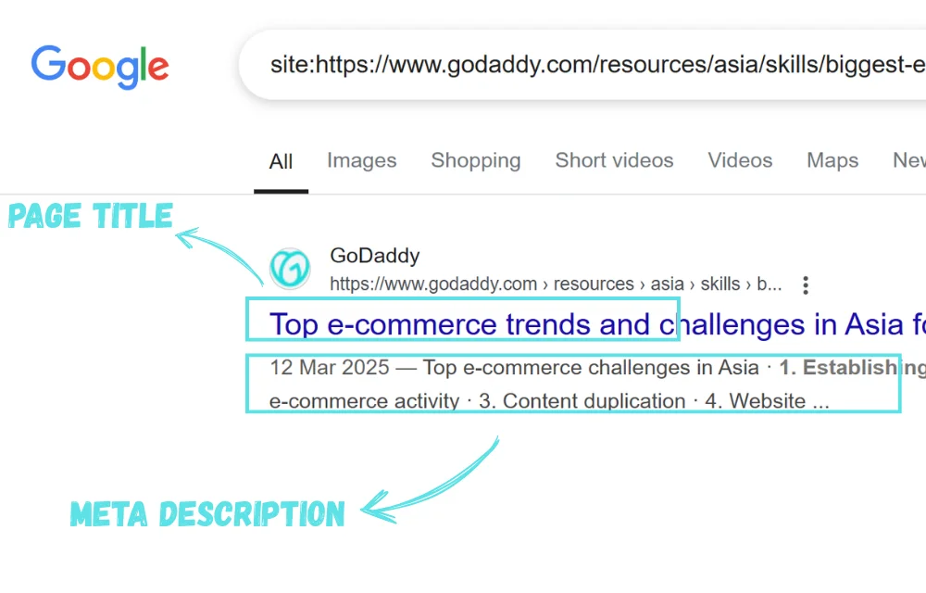Click the META DESCRIPTION annotation label

(x=207, y=514)
